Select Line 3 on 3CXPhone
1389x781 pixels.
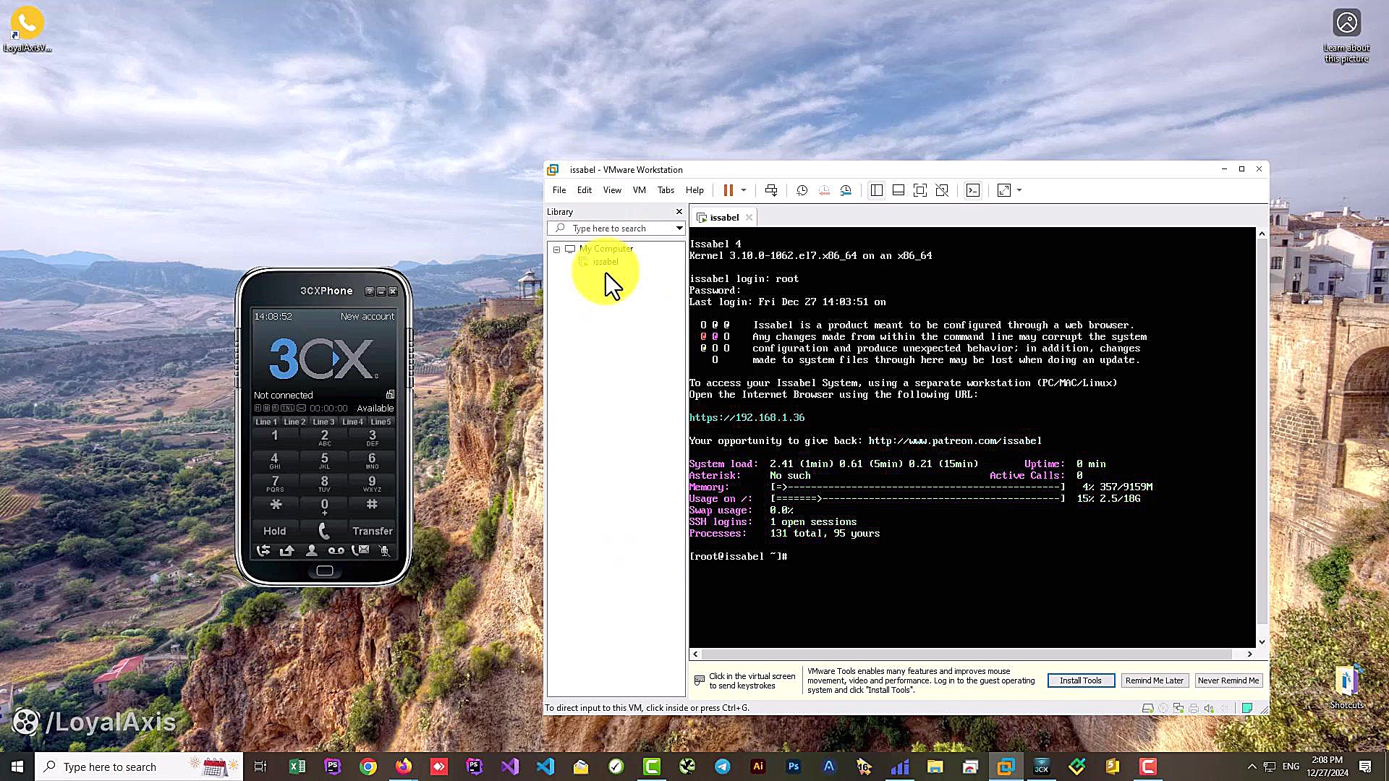pyautogui.click(x=323, y=422)
